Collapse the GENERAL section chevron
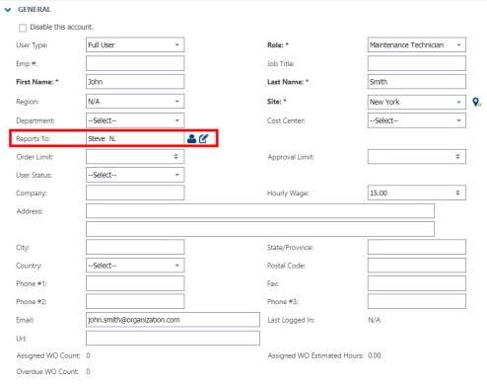The image size is (487, 387). click(x=8, y=10)
